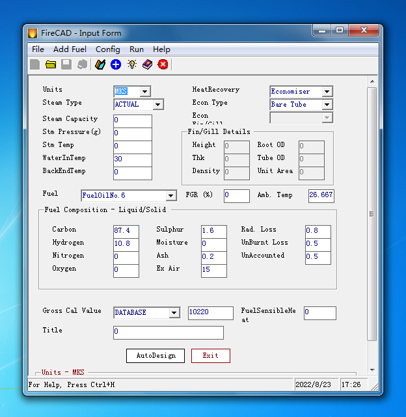This screenshot has width=406, height=417.
Task: Expand the Gross Cal Value DATABASE dropdown
Action: (174, 312)
